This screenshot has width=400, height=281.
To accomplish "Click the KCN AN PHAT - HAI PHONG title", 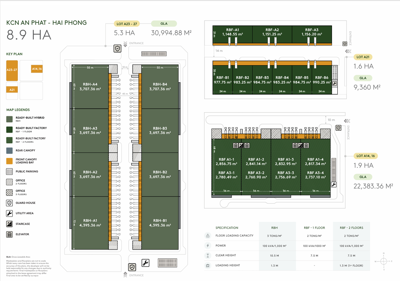I will point(46,23).
